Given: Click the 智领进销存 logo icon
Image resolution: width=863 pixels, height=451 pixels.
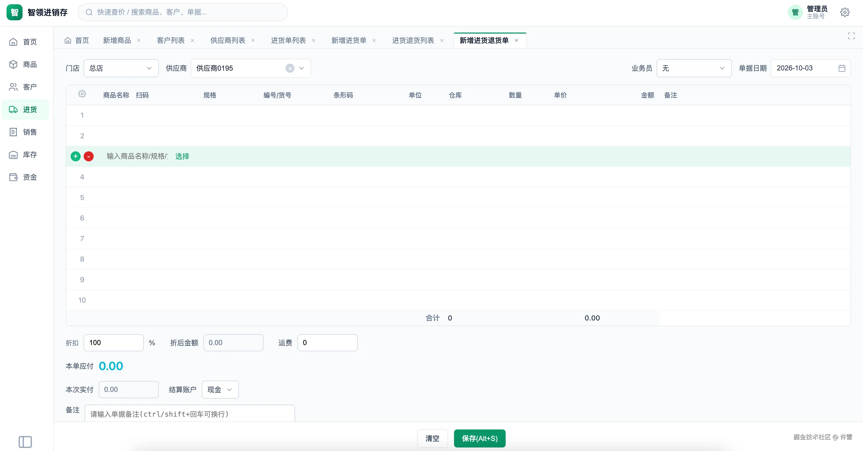Looking at the screenshot, I should tap(15, 12).
